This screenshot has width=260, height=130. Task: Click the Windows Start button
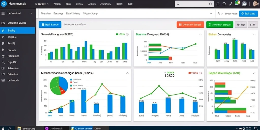[x=3, y=128]
